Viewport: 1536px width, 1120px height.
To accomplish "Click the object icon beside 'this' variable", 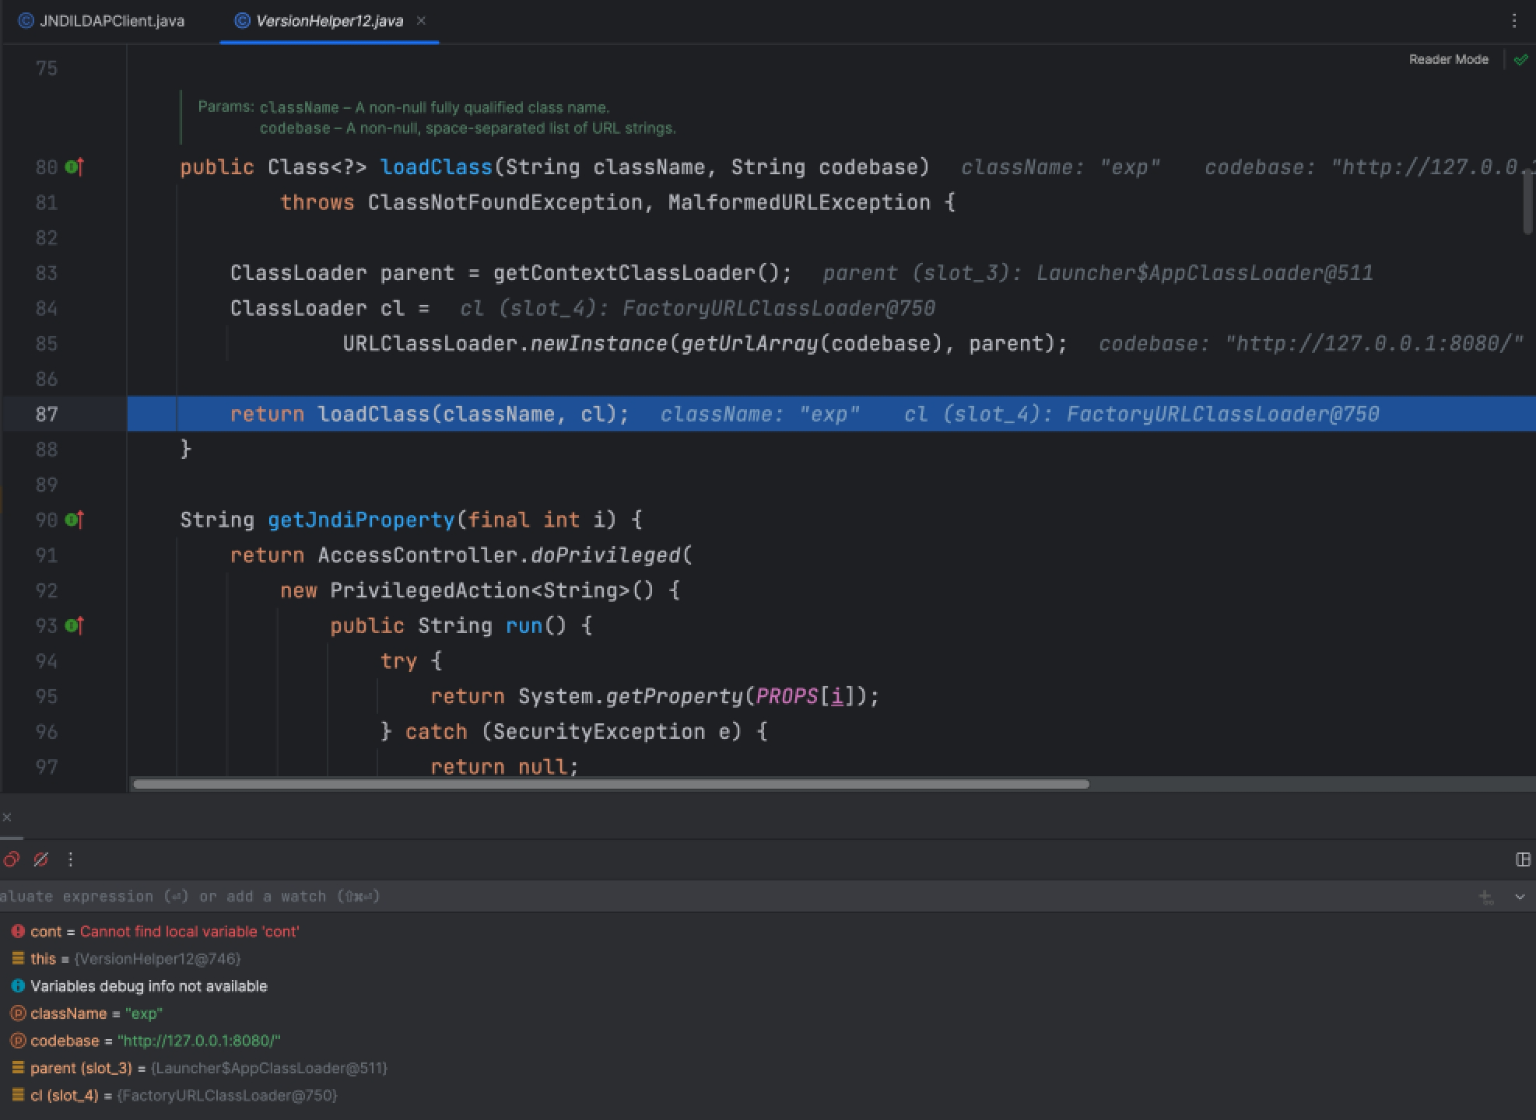I will [x=18, y=959].
